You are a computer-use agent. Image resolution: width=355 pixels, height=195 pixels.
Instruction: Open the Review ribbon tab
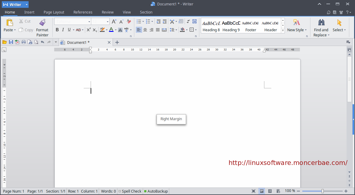[x=107, y=12]
